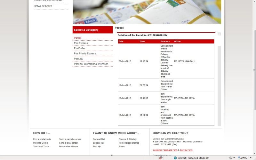Select PosLaju International Premium category
256x160 pixels.
(x=91, y=64)
